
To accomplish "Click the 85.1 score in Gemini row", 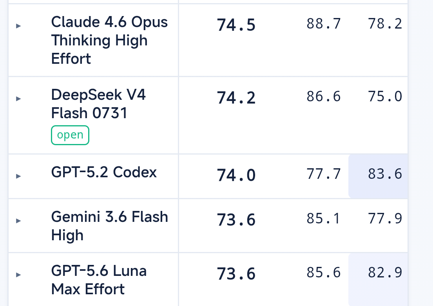I will (324, 219).
